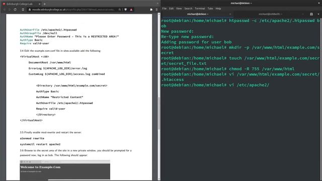Click the '3.5 Finally enable mod-rewrite' instruction

(x=50, y=132)
